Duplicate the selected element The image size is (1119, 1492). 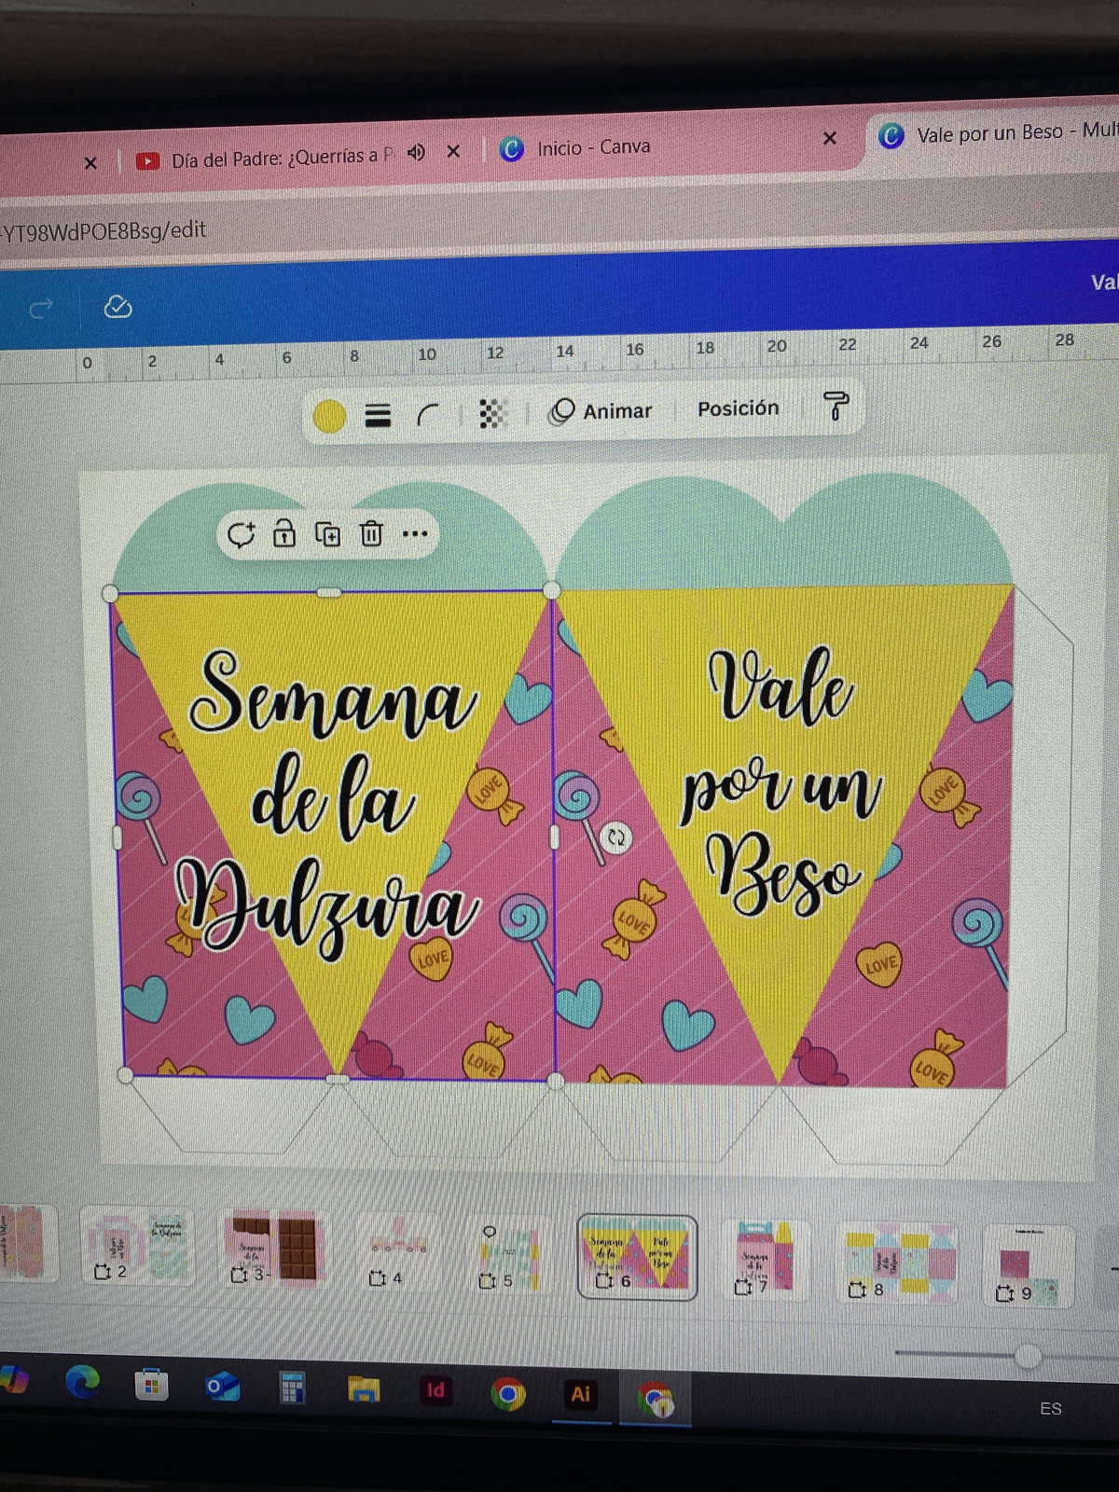pyautogui.click(x=327, y=534)
